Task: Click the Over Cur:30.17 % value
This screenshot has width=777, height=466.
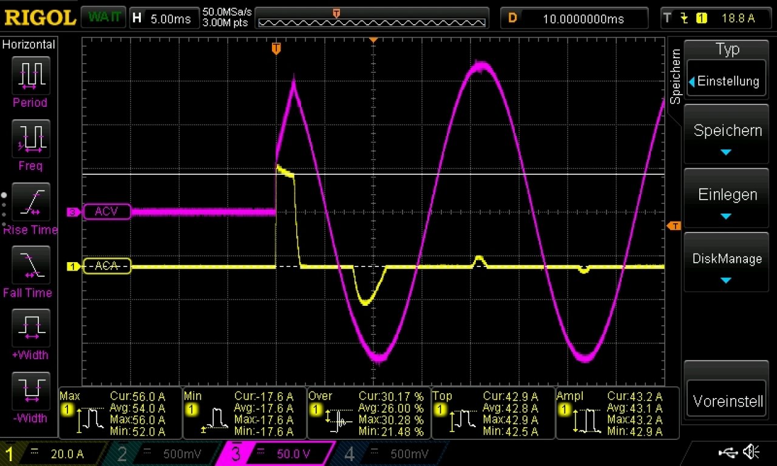Action: 391,396
